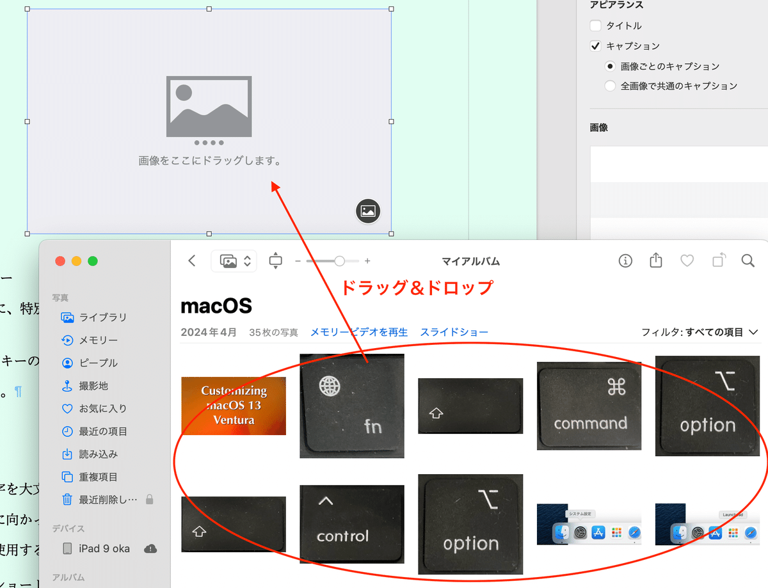Click the gallery page dots indicator

click(209, 142)
